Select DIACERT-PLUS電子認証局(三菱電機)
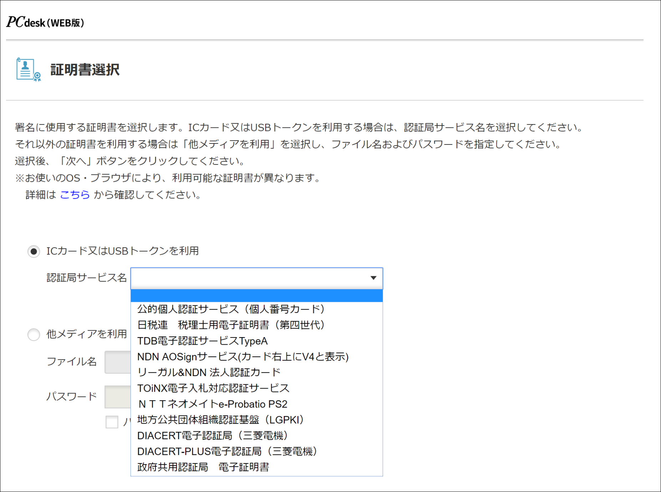This screenshot has width=661, height=492. 257,452
